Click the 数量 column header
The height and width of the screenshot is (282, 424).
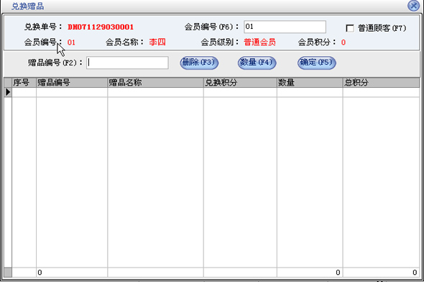click(310, 83)
